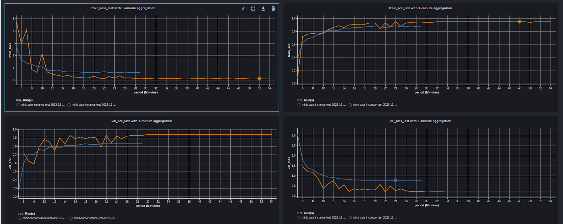Screen dimensions: 563x224
Task: Click blue data point marker on val_loss chart
Action: (395, 180)
